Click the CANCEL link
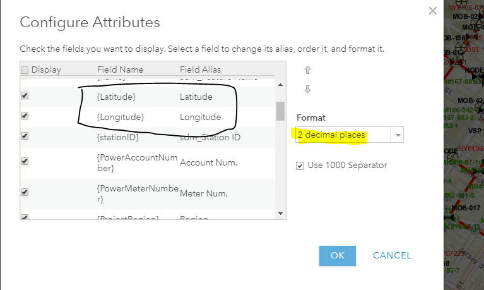The width and height of the screenshot is (484, 290). coord(392,255)
